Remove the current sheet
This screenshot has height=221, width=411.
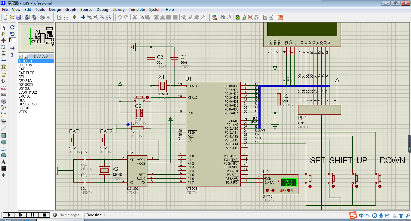click(x=250, y=17)
